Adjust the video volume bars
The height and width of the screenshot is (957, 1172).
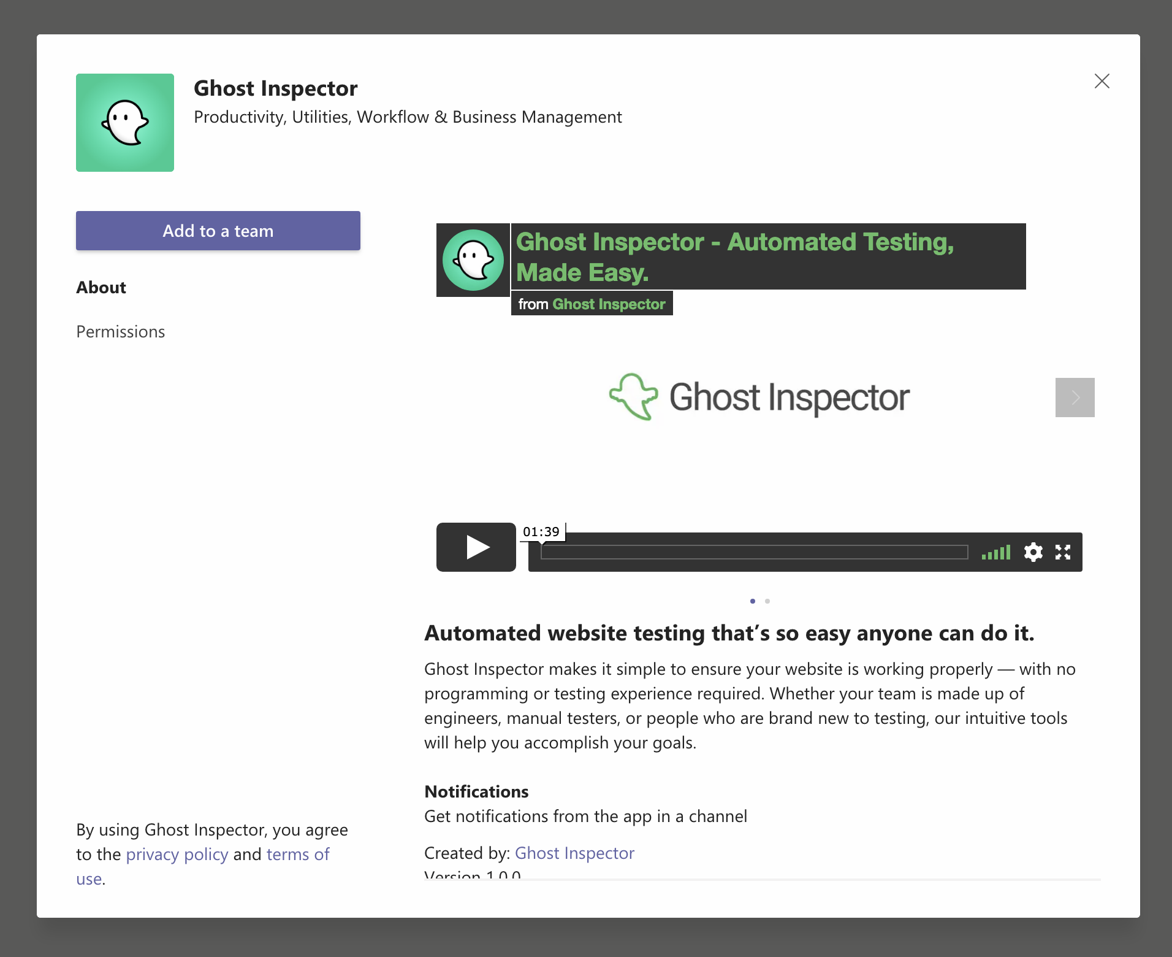996,553
